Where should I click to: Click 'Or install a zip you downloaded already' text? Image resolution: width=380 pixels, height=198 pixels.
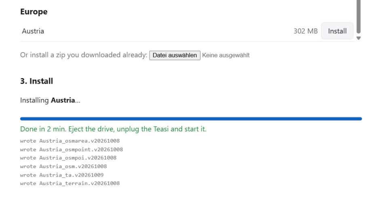[x=84, y=55]
